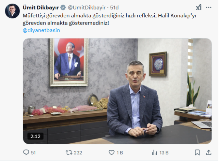The image size is (219, 161).
Task: Open the view analytics bar chart icon
Action: click(154, 152)
